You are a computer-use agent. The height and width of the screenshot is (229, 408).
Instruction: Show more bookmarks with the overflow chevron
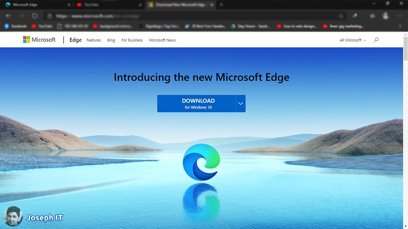[400, 26]
